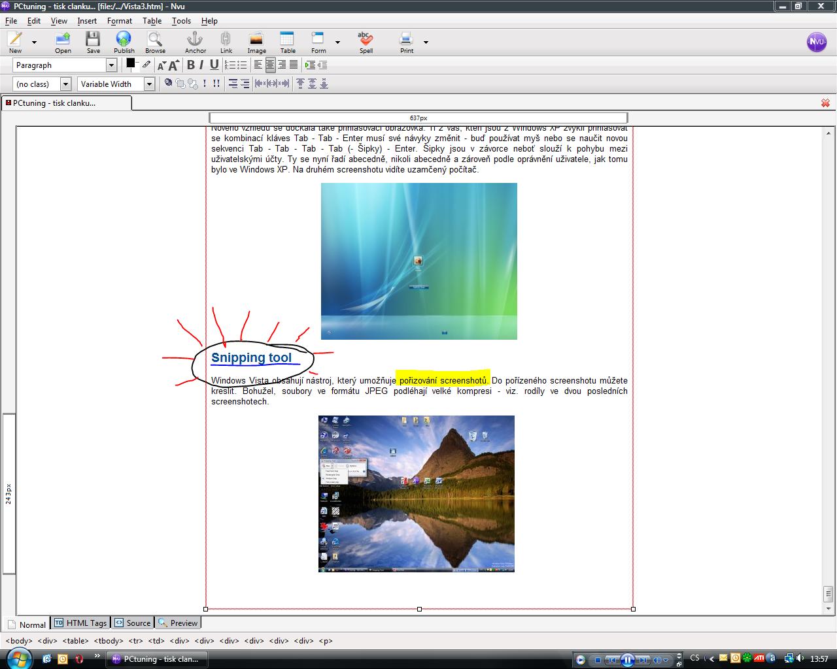Screen dimensions: 837x669
Task: Indent text with the green arrow icon
Action: pos(310,65)
